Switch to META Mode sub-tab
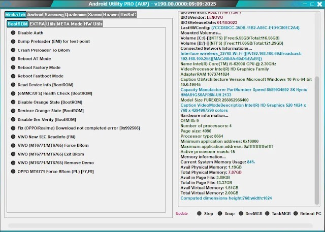The image size is (325, 232). pos(70,24)
